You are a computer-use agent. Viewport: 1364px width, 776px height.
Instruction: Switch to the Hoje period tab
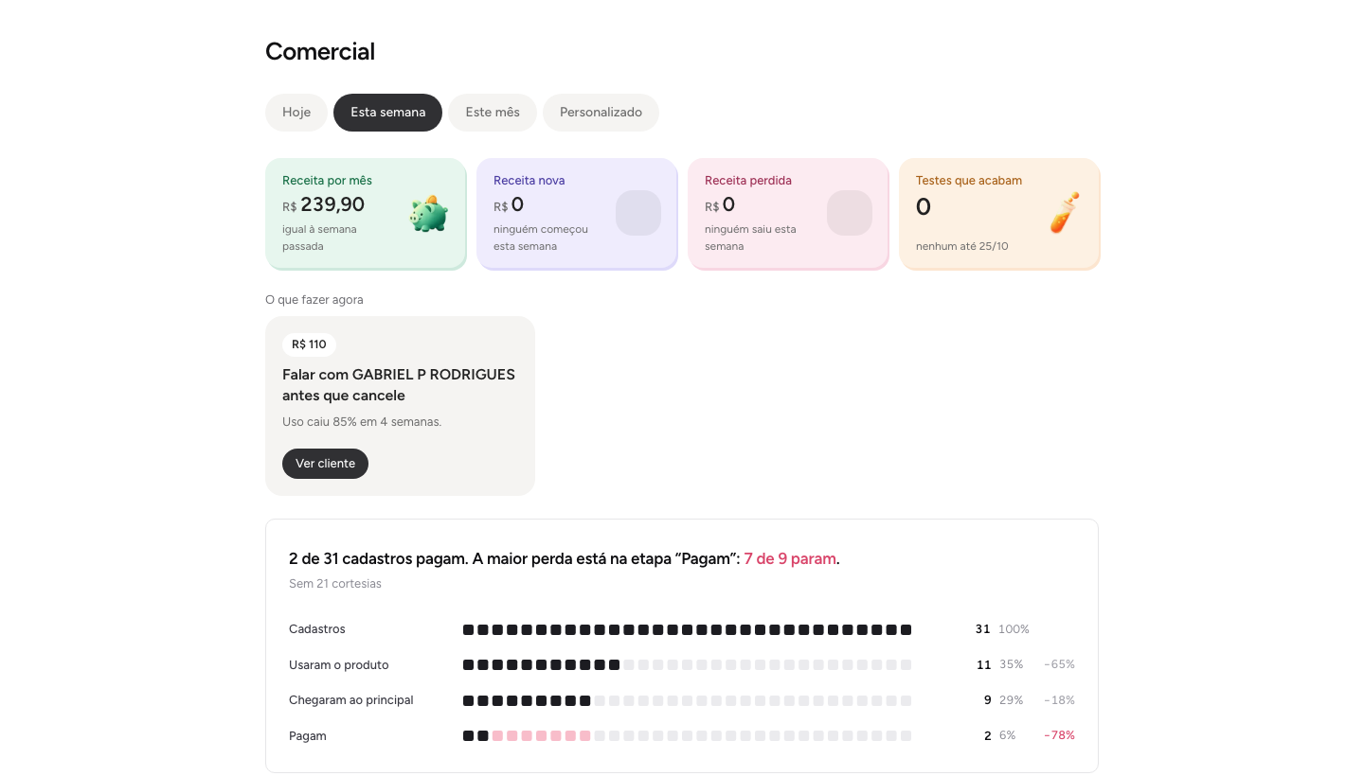[x=296, y=113]
